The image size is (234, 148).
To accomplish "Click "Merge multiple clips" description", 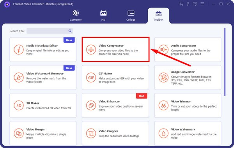I will coord(46,136).
